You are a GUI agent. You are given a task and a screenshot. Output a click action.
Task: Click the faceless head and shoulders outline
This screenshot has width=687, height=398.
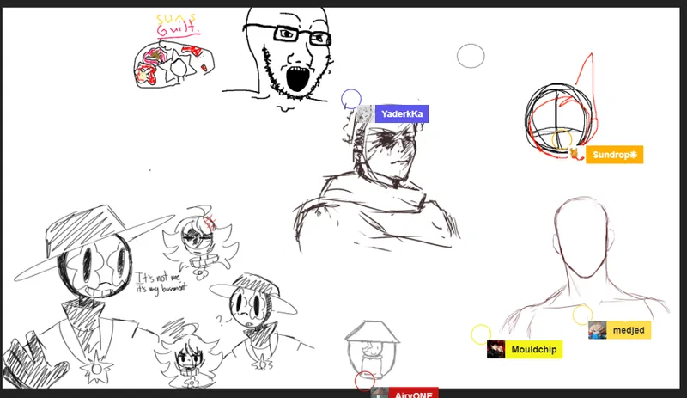pyautogui.click(x=584, y=258)
